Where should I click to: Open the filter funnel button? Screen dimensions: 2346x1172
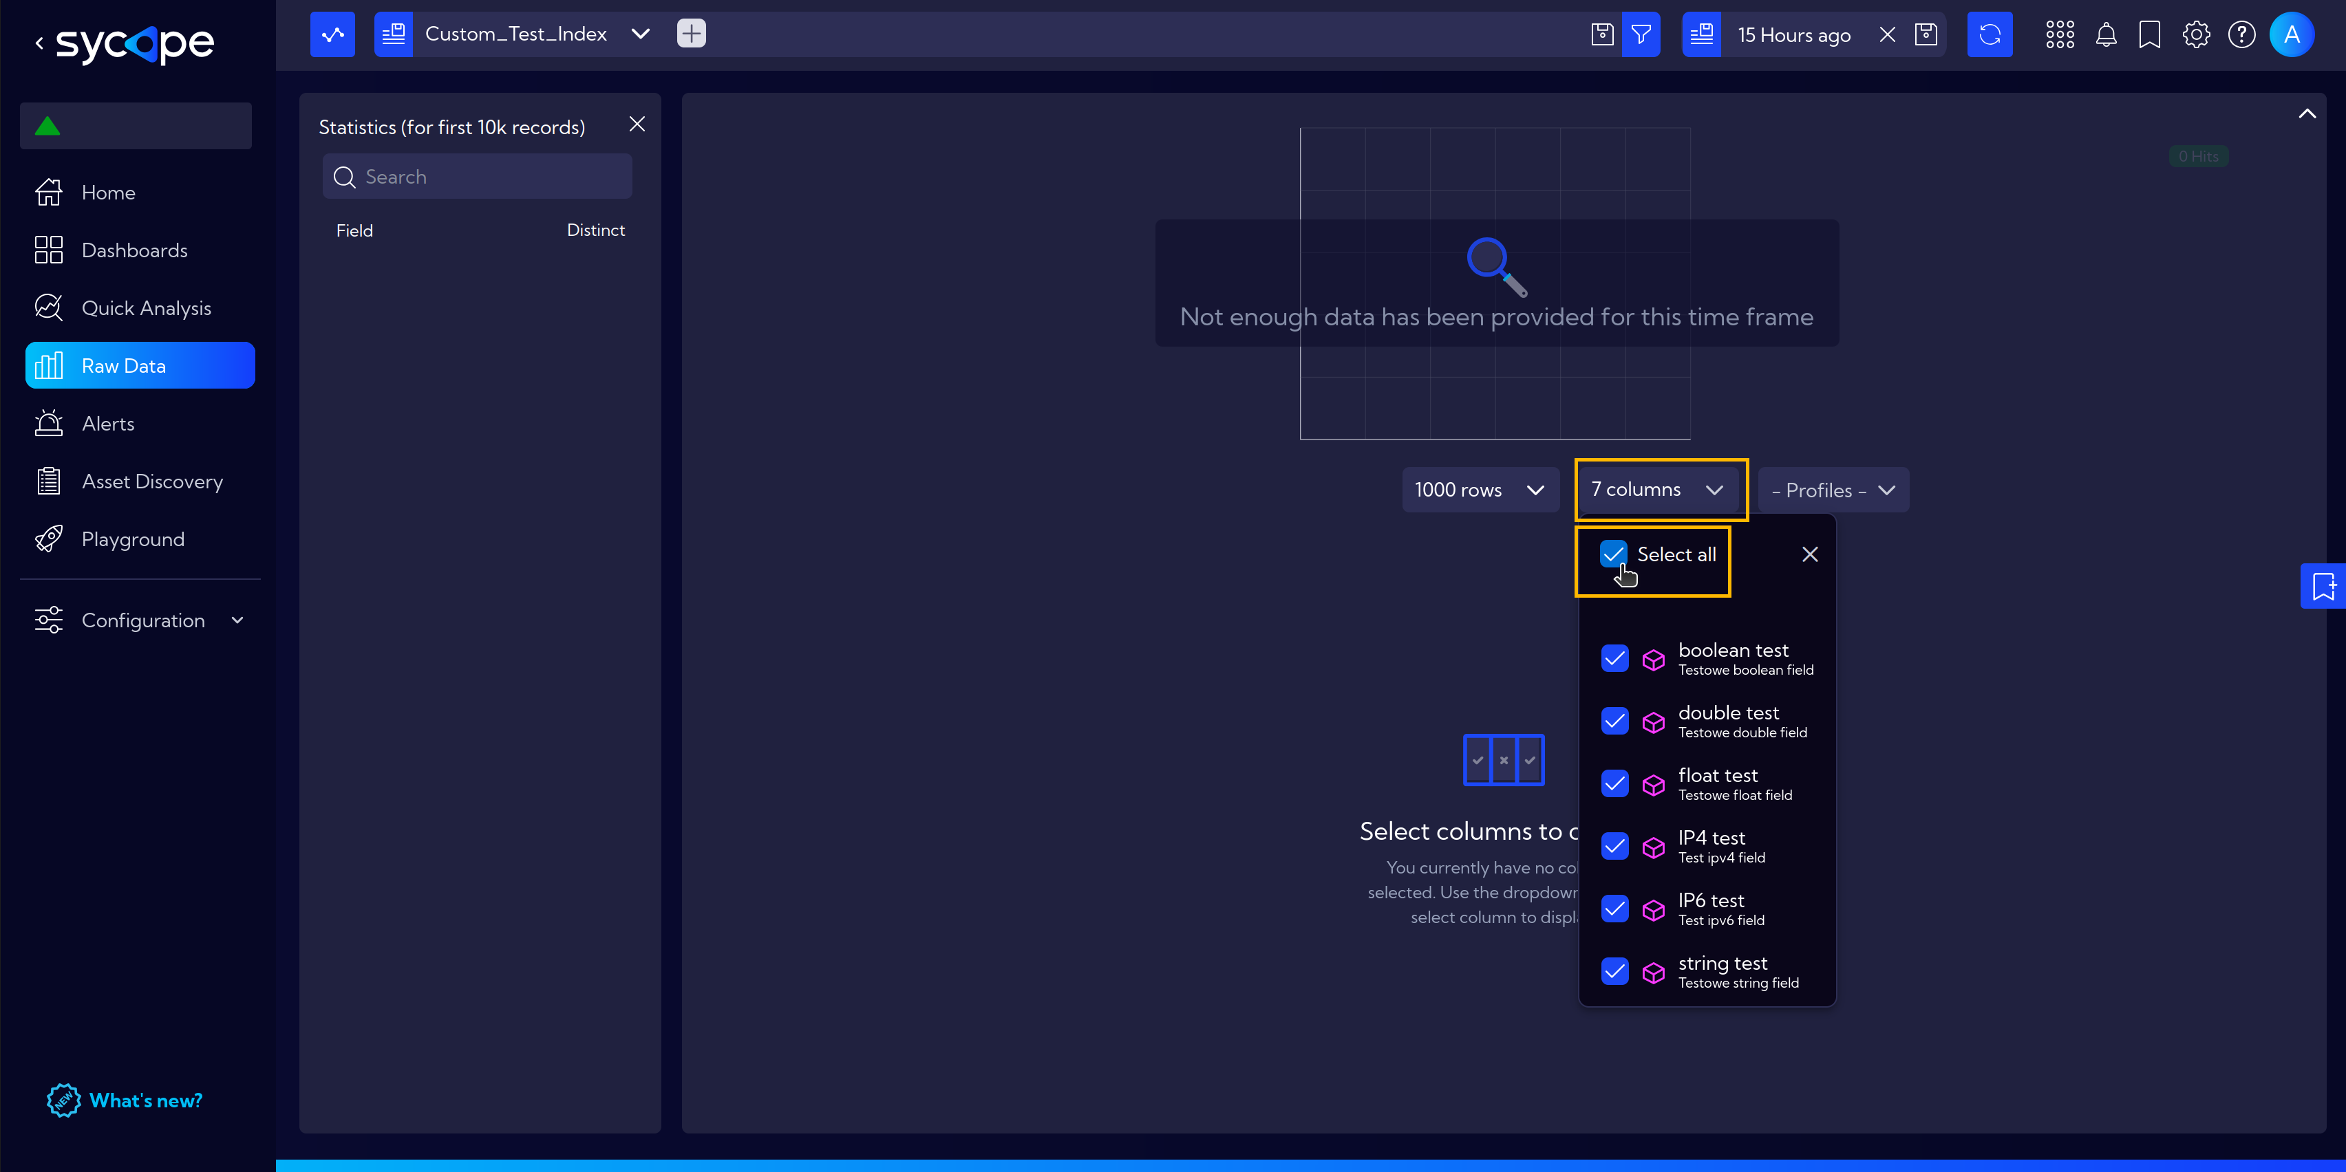click(1641, 34)
